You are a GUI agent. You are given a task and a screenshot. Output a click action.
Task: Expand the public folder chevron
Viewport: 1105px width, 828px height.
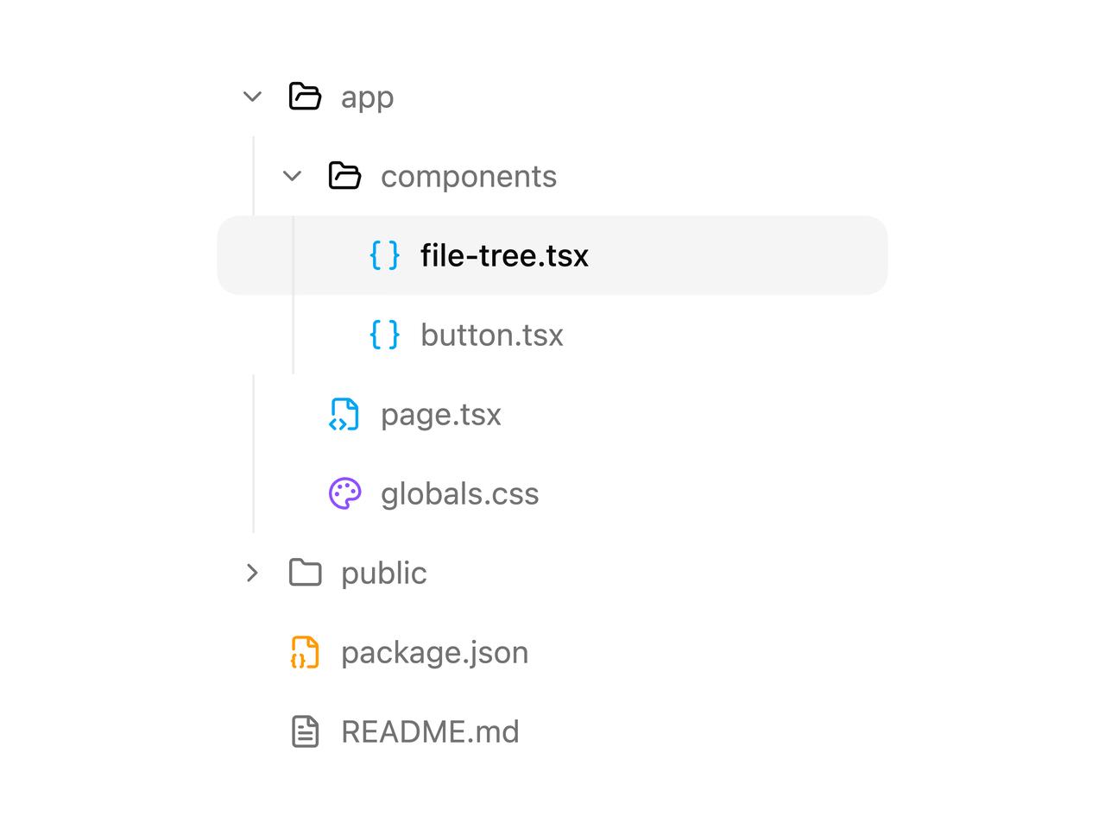(252, 573)
